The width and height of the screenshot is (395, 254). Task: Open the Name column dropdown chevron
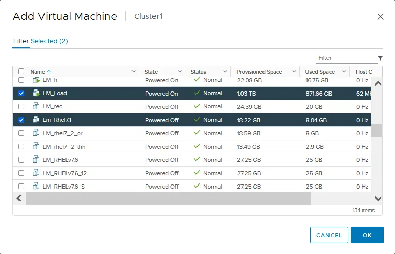click(x=134, y=72)
